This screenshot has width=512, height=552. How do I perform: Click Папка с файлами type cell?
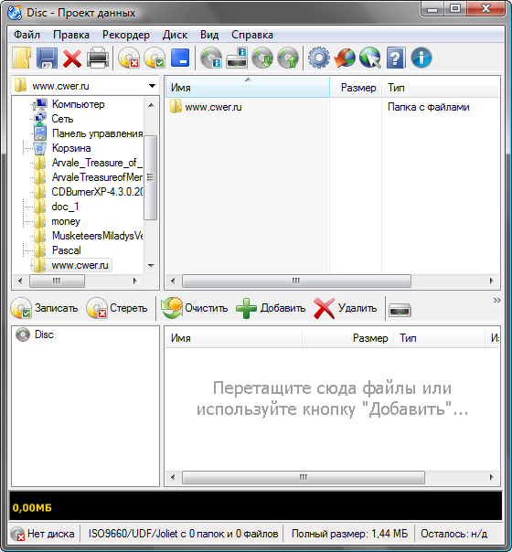(428, 107)
